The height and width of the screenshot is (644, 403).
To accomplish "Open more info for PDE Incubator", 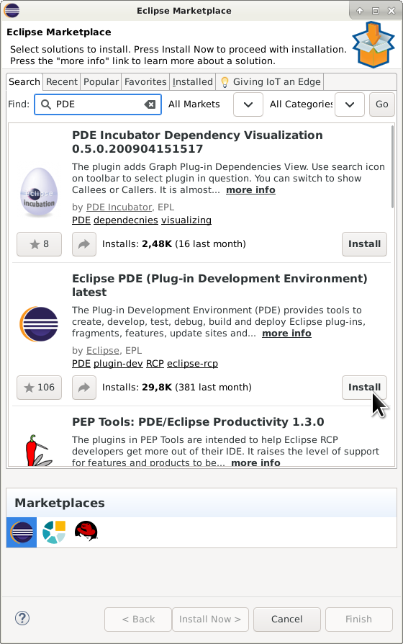I will [x=250, y=189].
